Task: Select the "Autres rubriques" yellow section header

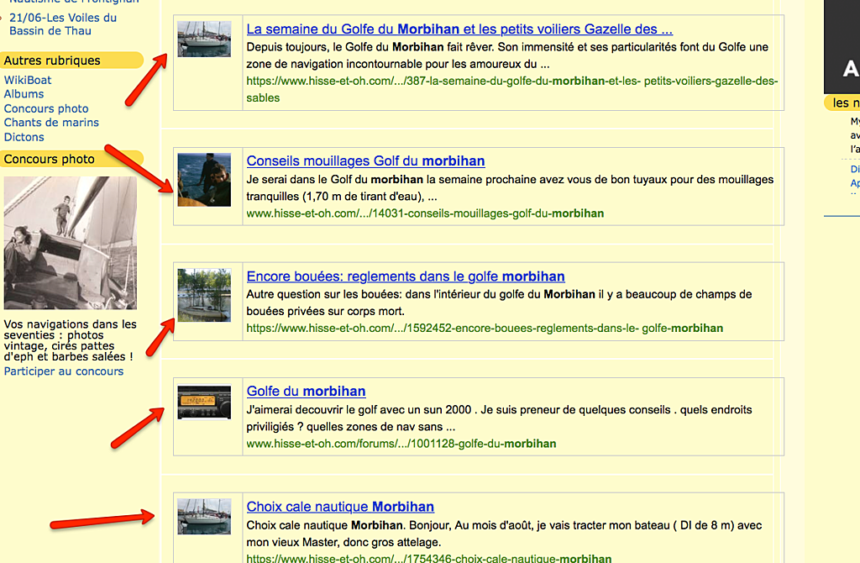Action: (x=72, y=61)
